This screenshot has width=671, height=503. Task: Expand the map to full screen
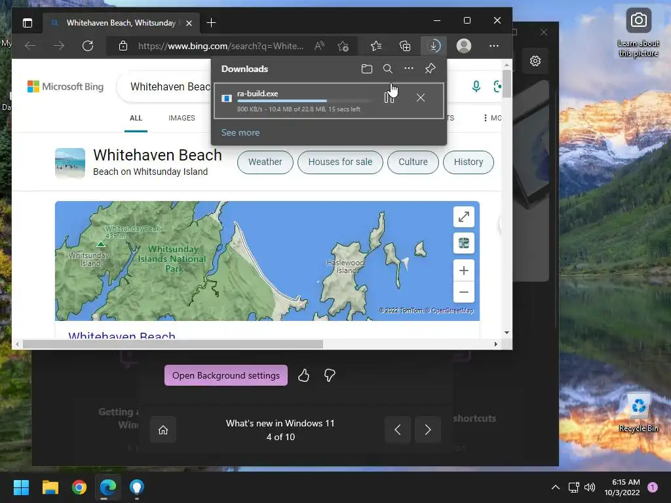(463, 217)
